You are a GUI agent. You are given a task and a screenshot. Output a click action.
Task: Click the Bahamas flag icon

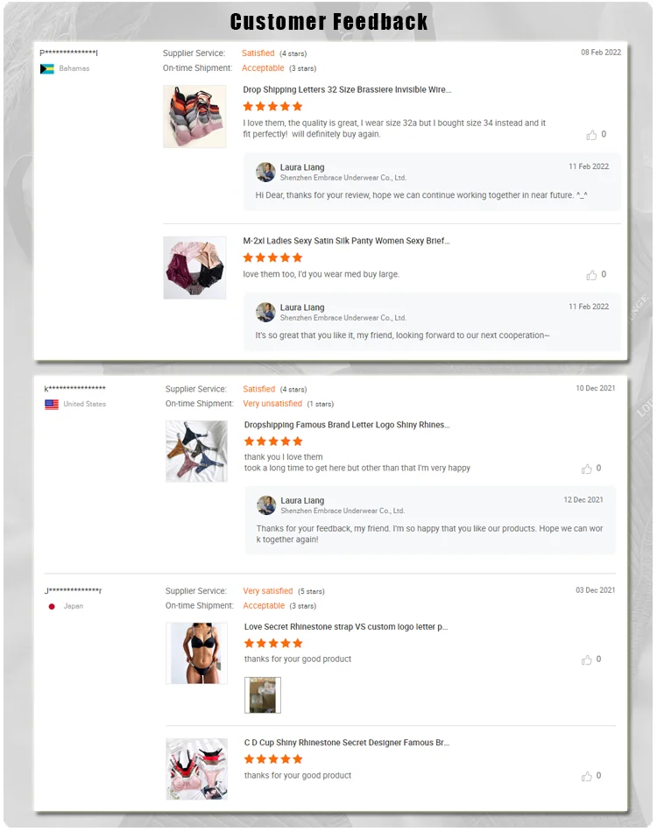click(x=47, y=69)
